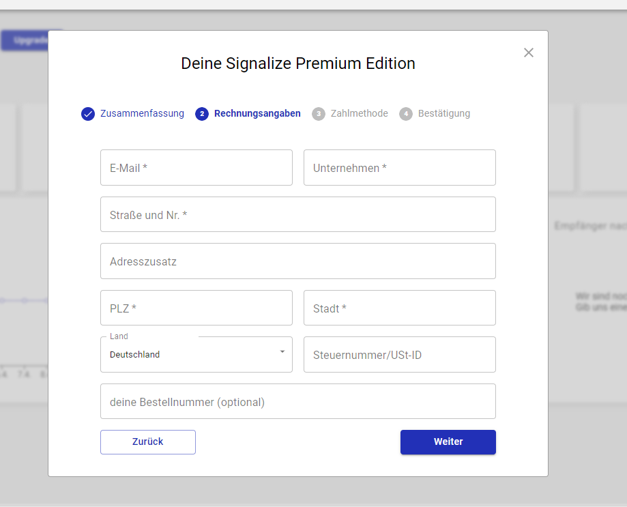Click the Land dropdown arrow
Screen dimensions: 627x507
point(282,352)
